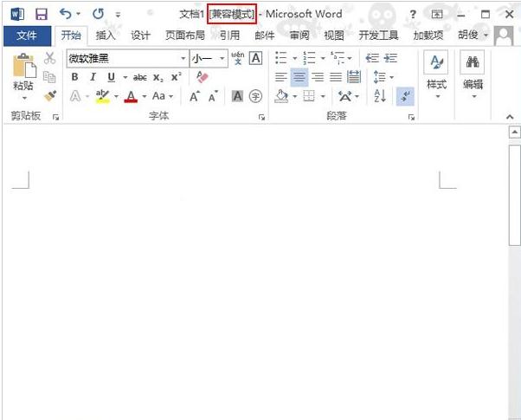Click the Sort A-Z icon
The width and height of the screenshot is (521, 420).
pos(380,96)
